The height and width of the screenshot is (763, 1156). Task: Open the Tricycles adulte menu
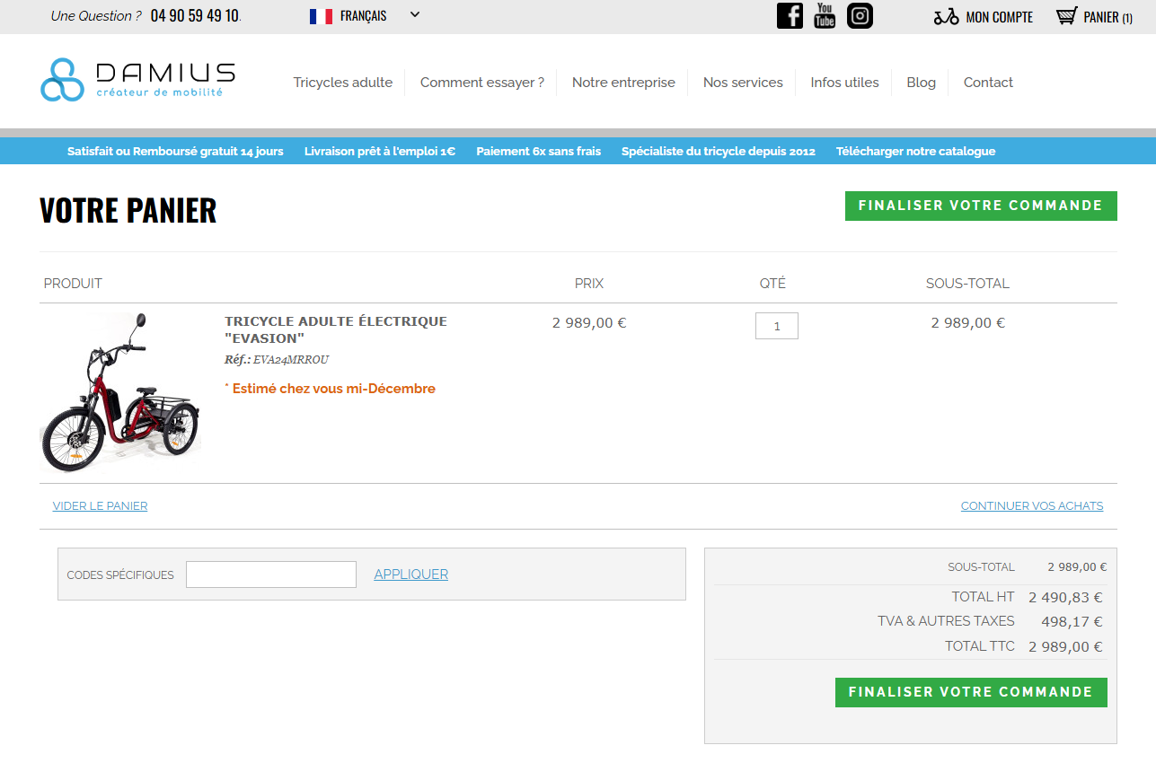coord(342,83)
